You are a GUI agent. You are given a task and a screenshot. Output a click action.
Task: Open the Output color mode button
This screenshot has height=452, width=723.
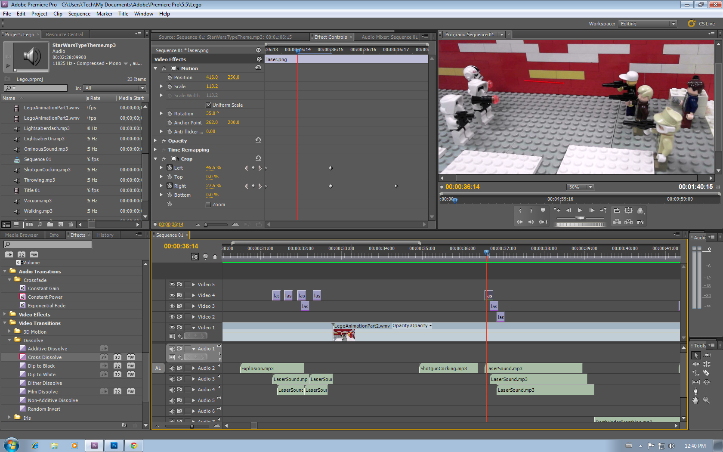click(641, 211)
